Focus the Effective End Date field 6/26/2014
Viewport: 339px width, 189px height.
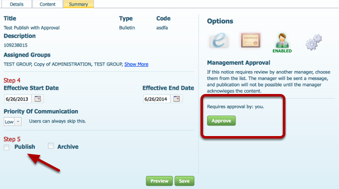click(x=157, y=99)
